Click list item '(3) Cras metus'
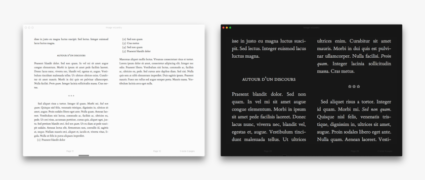The image size is (425, 180). [x=130, y=43]
